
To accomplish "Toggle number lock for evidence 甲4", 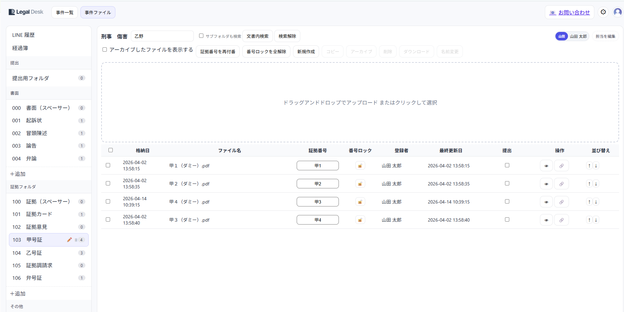I will pos(360,220).
